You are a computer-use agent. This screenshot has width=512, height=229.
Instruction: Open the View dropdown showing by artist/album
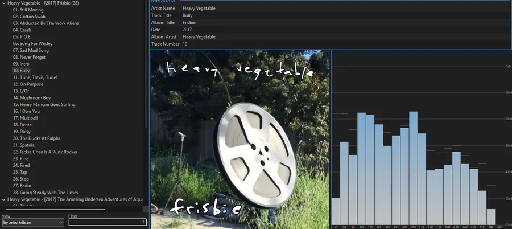pyautogui.click(x=33, y=223)
